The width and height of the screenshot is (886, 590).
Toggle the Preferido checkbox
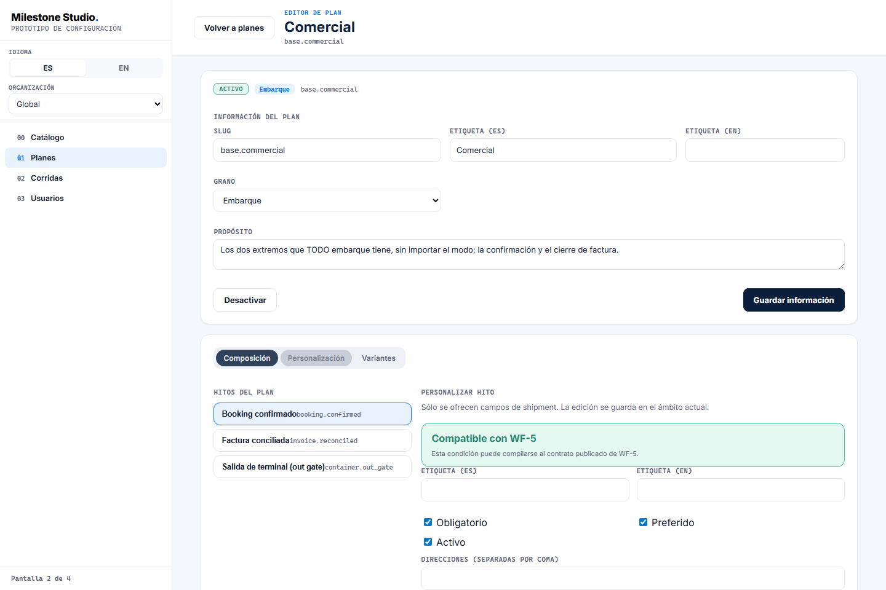[x=643, y=522]
